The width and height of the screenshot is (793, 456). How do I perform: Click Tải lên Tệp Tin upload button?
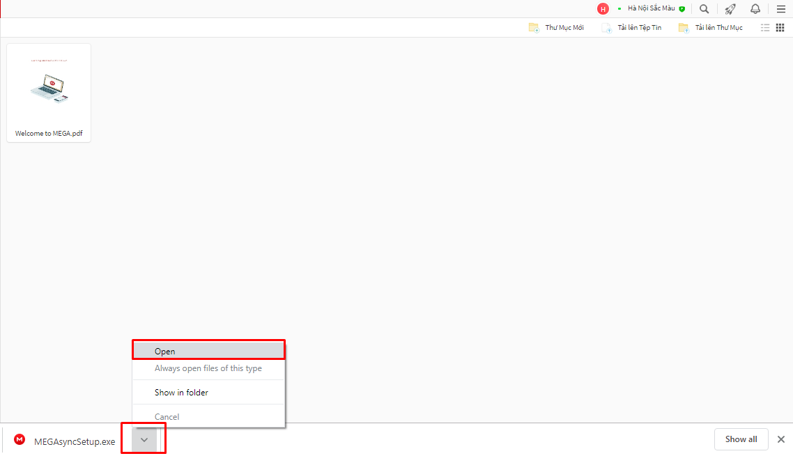(631, 28)
